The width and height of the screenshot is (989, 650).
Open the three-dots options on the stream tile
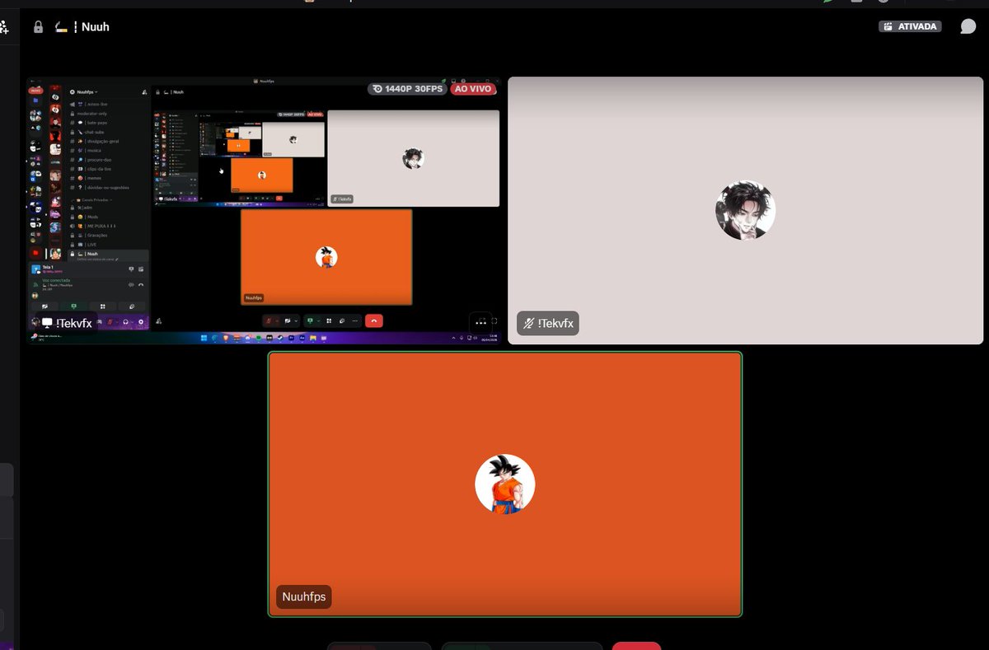point(480,323)
